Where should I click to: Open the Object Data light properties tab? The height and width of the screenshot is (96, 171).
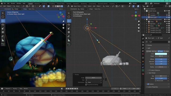pyautogui.click(x=143, y=70)
